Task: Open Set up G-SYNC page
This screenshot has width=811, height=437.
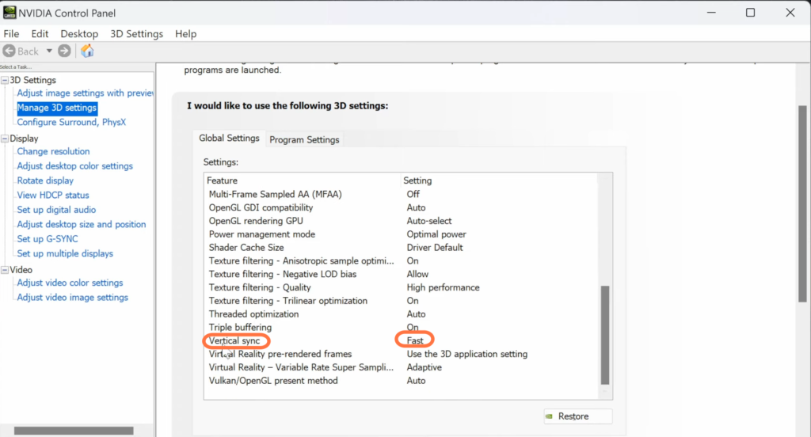Action: pyautogui.click(x=48, y=239)
